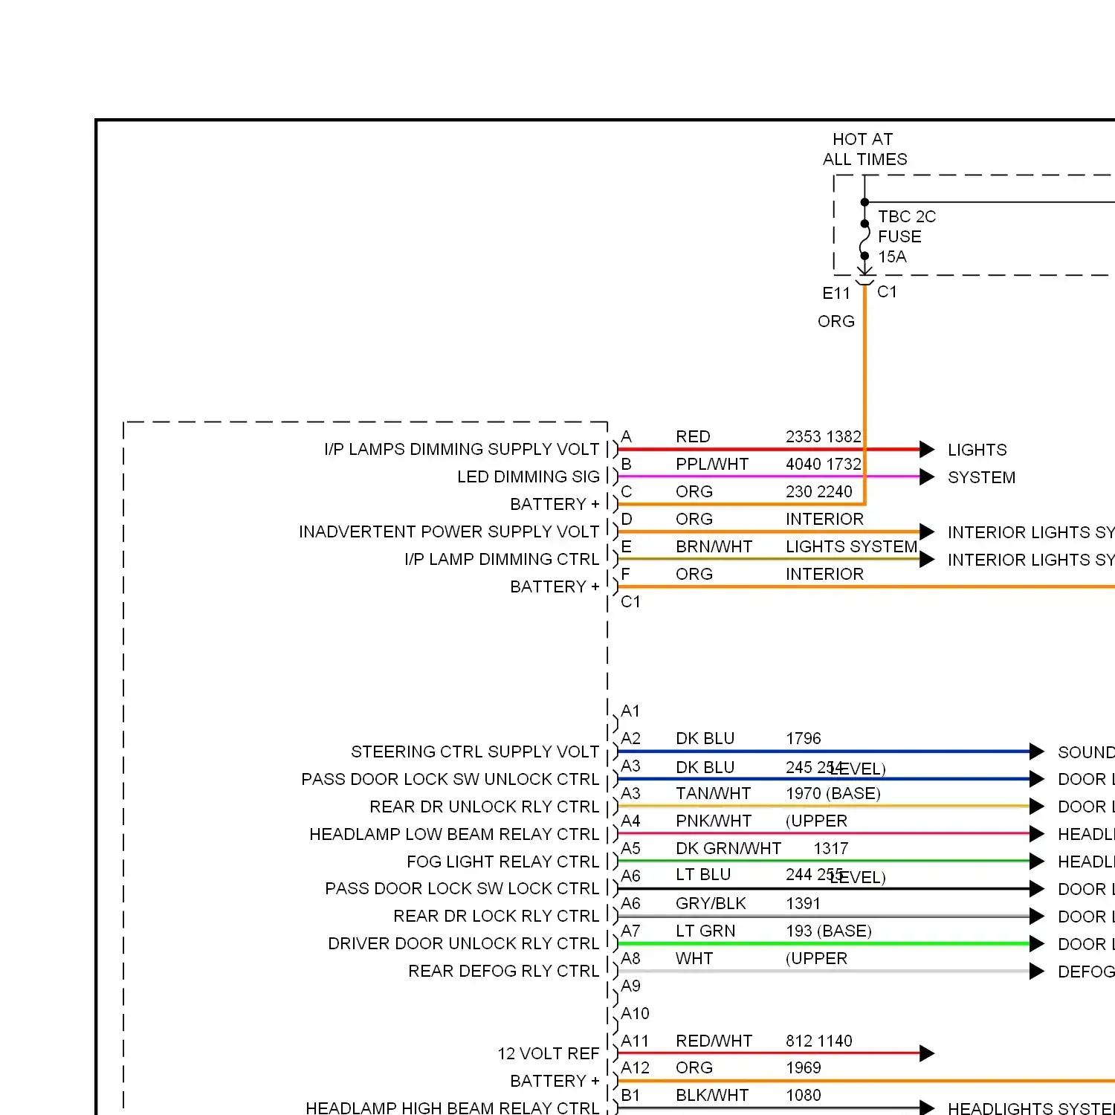Click the 'RED/WHT' wire label
Image resolution: width=1115 pixels, height=1115 pixels.
714,1041
